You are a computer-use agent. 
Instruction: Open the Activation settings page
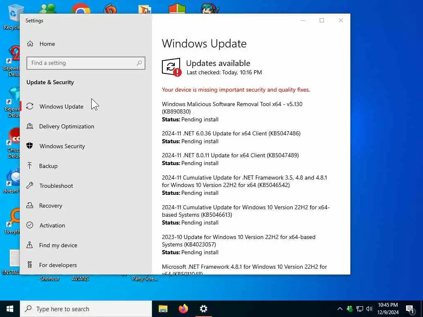(x=52, y=225)
